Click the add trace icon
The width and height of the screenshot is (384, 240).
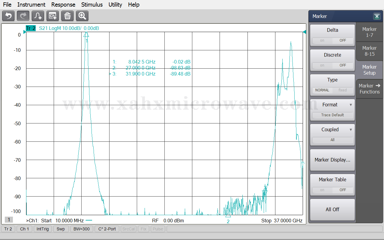[38, 16]
